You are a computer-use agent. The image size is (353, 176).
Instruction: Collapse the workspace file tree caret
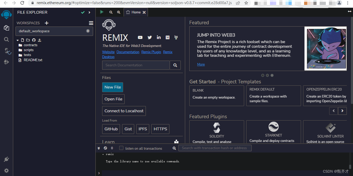pos(18,40)
